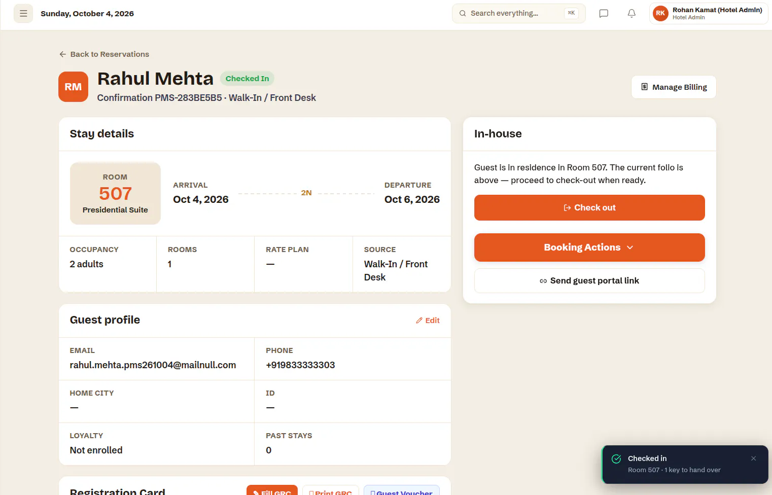This screenshot has height=495, width=772.
Task: Select the Room 507 Presidential Suite card
Action: tap(115, 193)
